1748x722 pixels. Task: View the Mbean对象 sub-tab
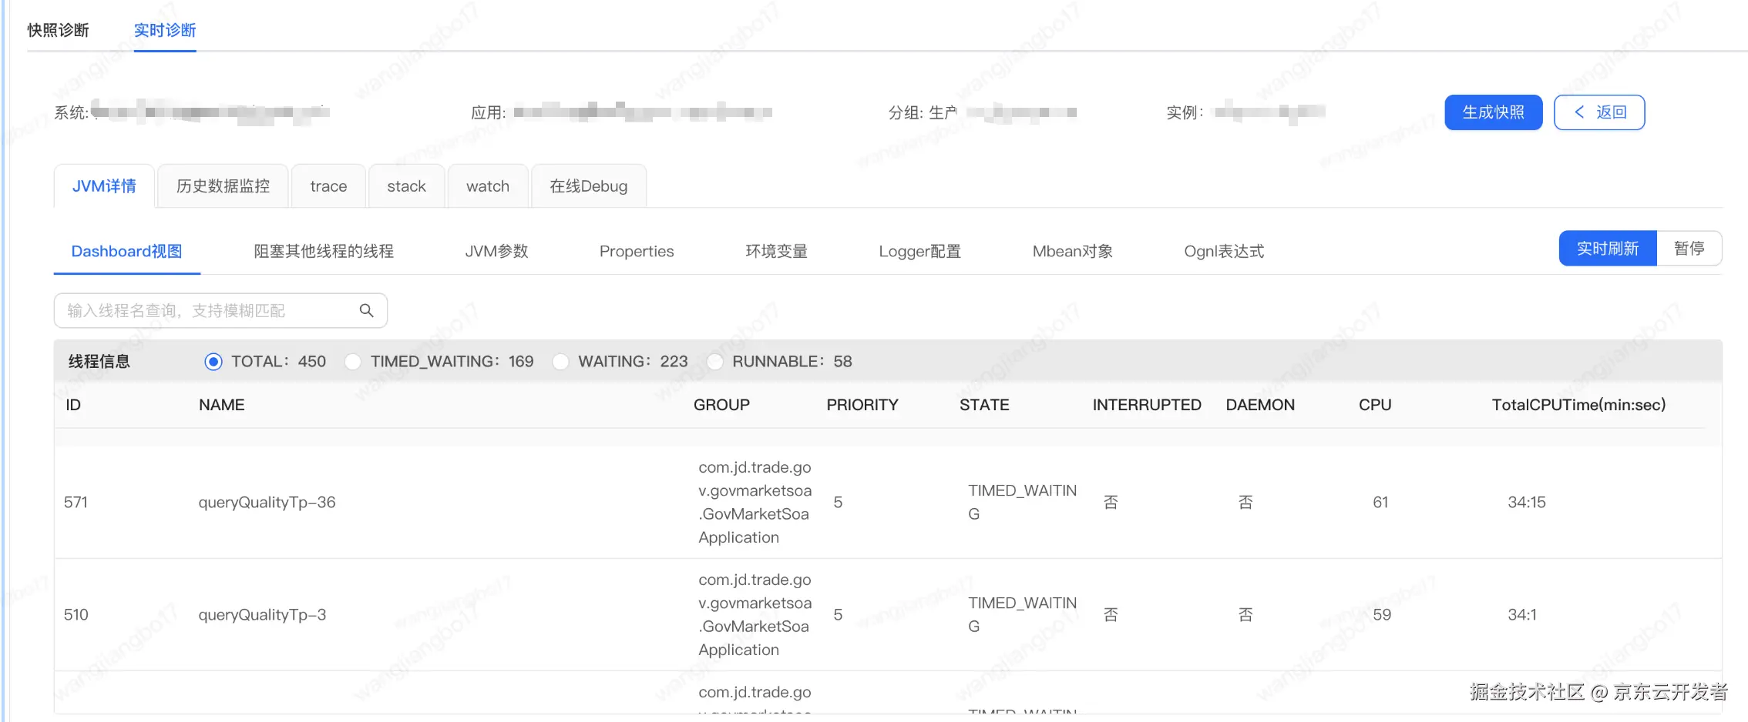1072,251
